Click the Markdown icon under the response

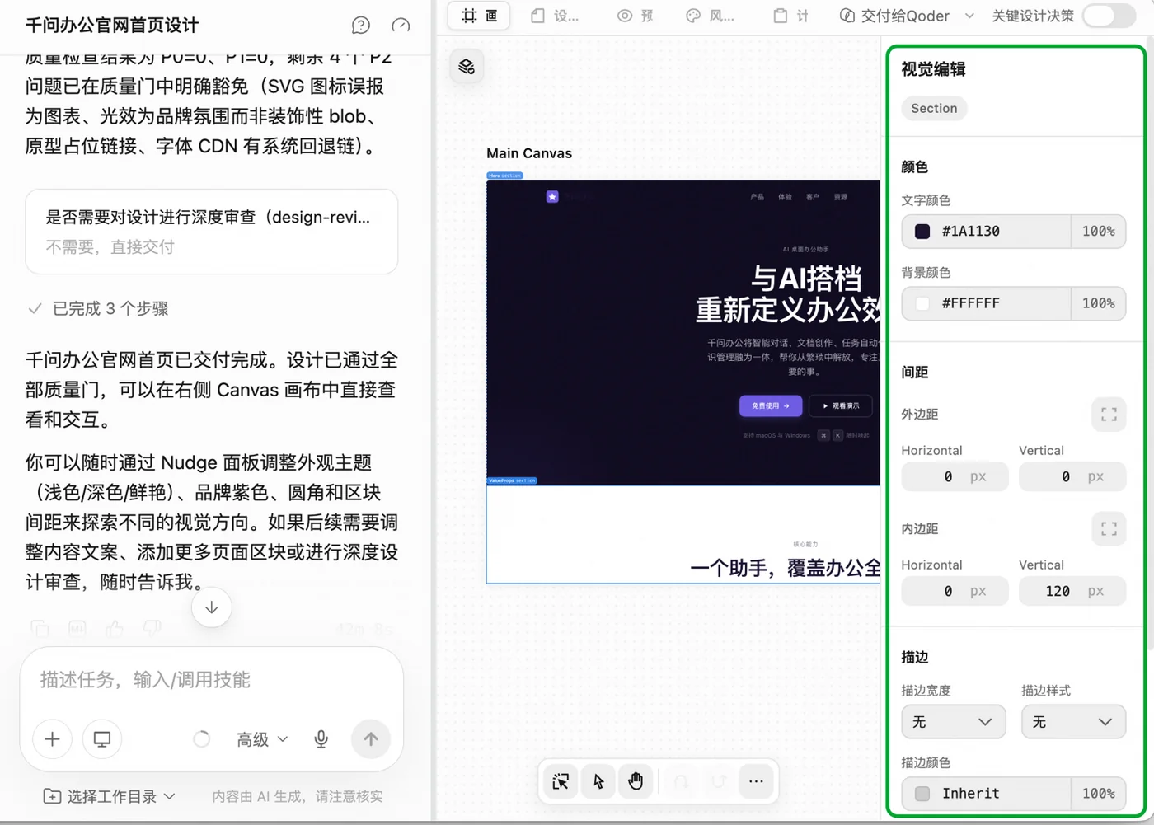coord(77,629)
